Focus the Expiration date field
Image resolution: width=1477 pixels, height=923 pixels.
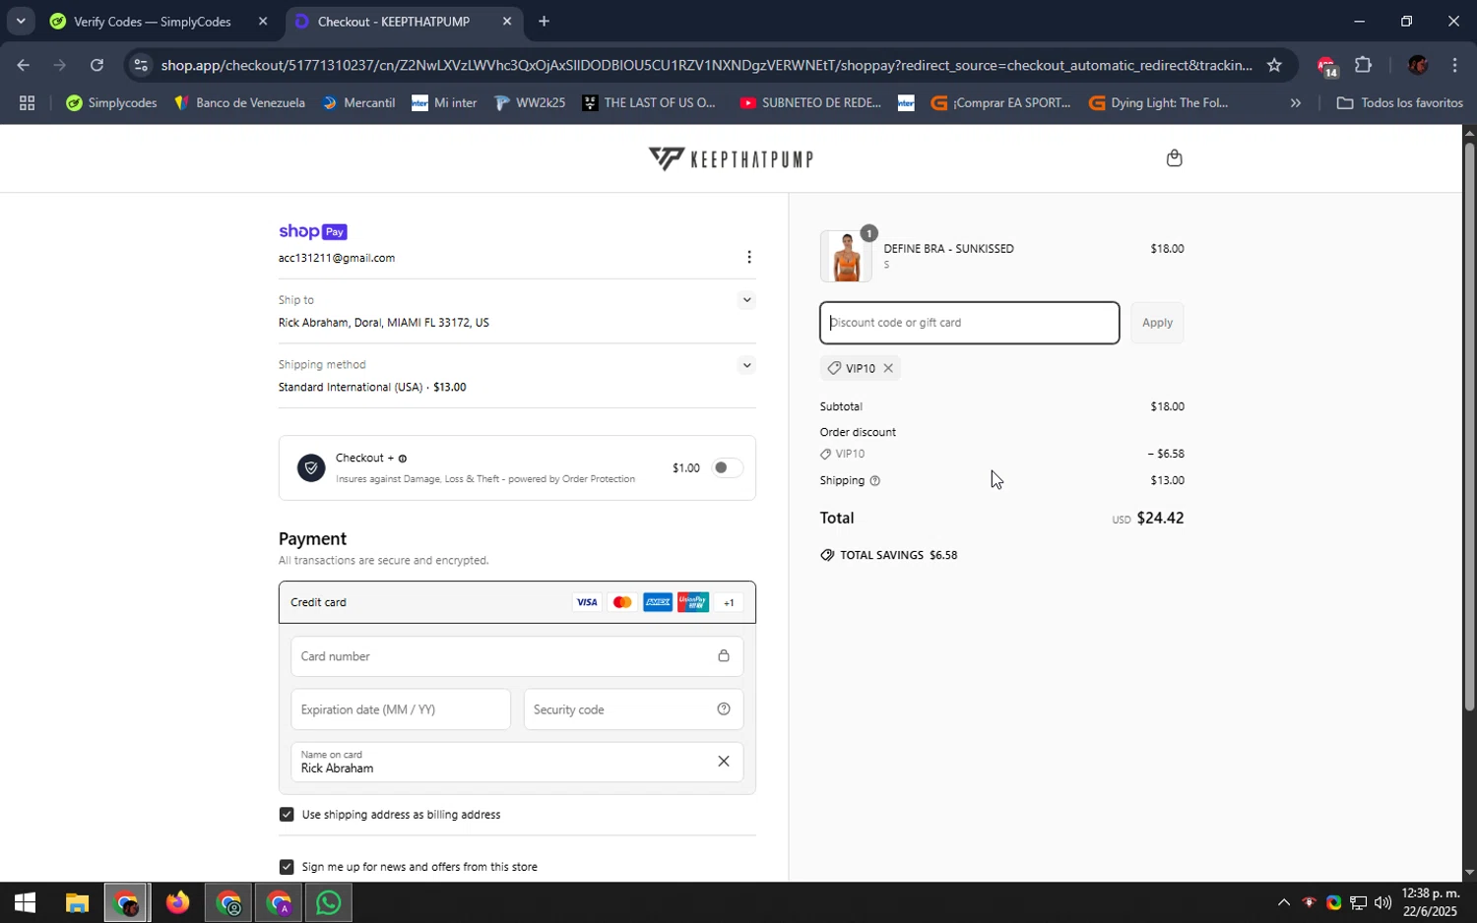401,709
